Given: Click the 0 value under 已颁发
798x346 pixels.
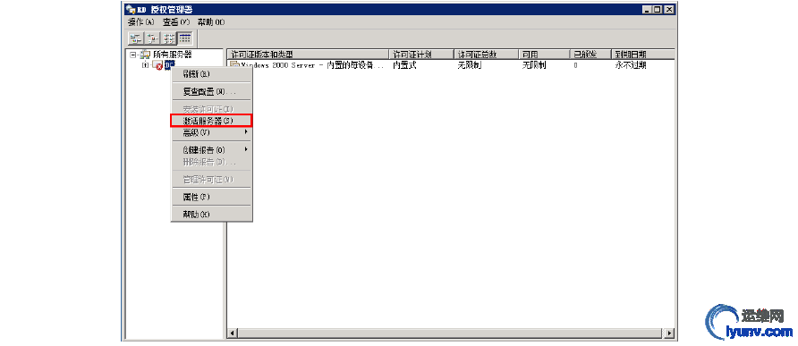Looking at the screenshot, I should pyautogui.click(x=575, y=65).
